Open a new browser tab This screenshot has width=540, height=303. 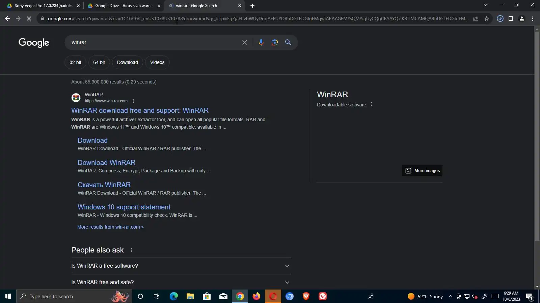(x=252, y=6)
